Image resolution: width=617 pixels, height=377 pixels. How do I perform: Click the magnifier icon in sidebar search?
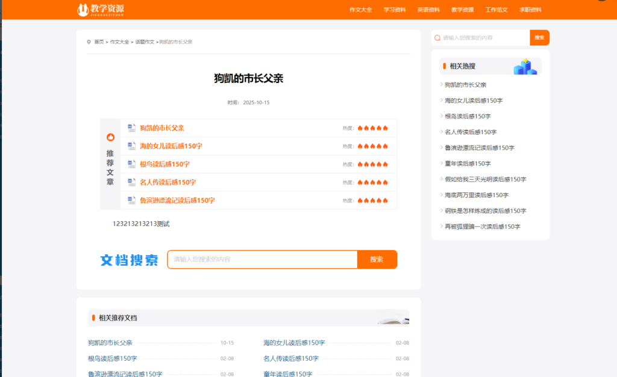coord(437,38)
